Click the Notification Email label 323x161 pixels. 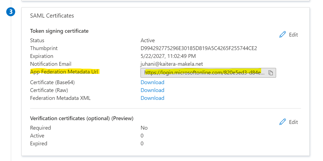[51, 64]
